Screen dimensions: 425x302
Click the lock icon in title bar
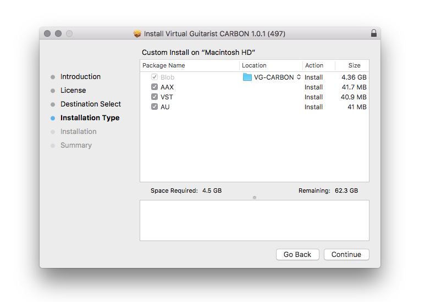tap(374, 33)
